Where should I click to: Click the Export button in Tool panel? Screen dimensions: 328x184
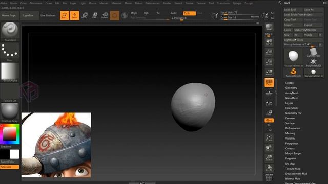pos(313,25)
